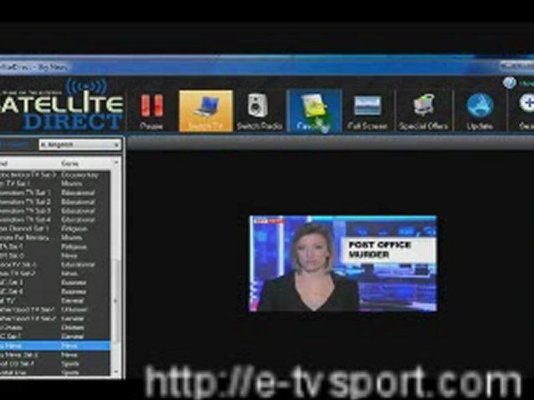Select the channel row with Children genre
Image resolution: width=534 pixels, height=400 pixels.
(55, 328)
